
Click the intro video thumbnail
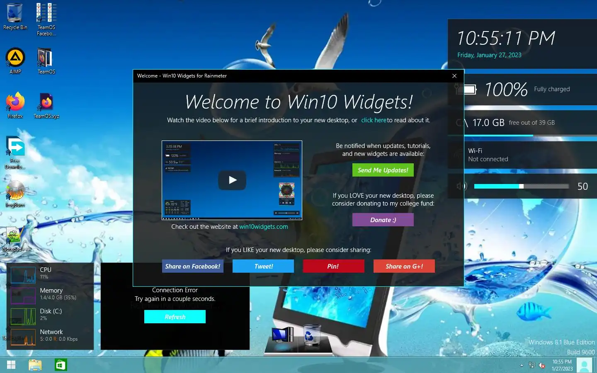[x=232, y=180]
